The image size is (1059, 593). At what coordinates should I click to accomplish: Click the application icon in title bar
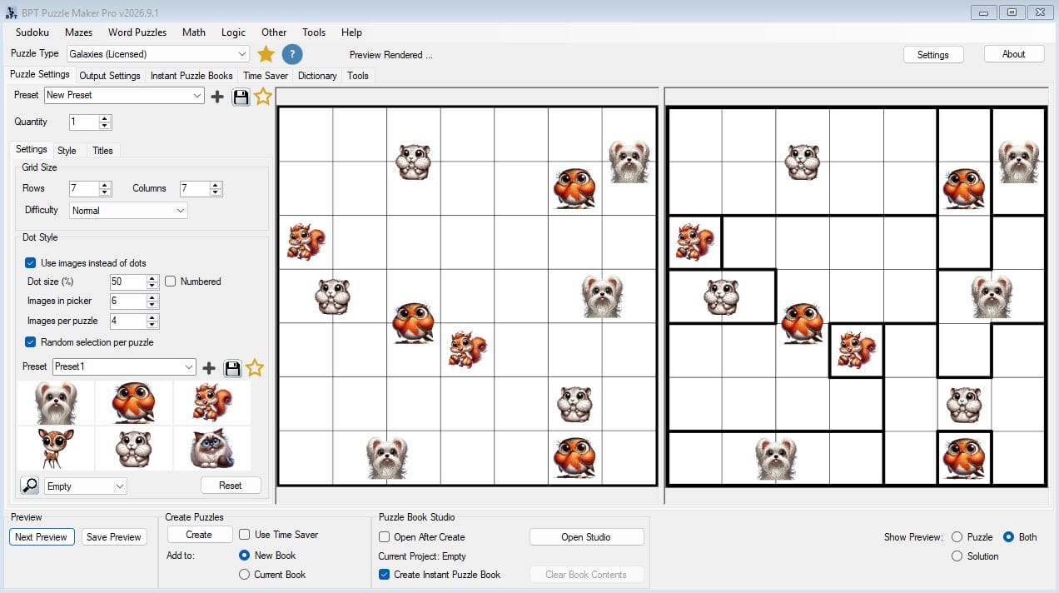[12, 12]
